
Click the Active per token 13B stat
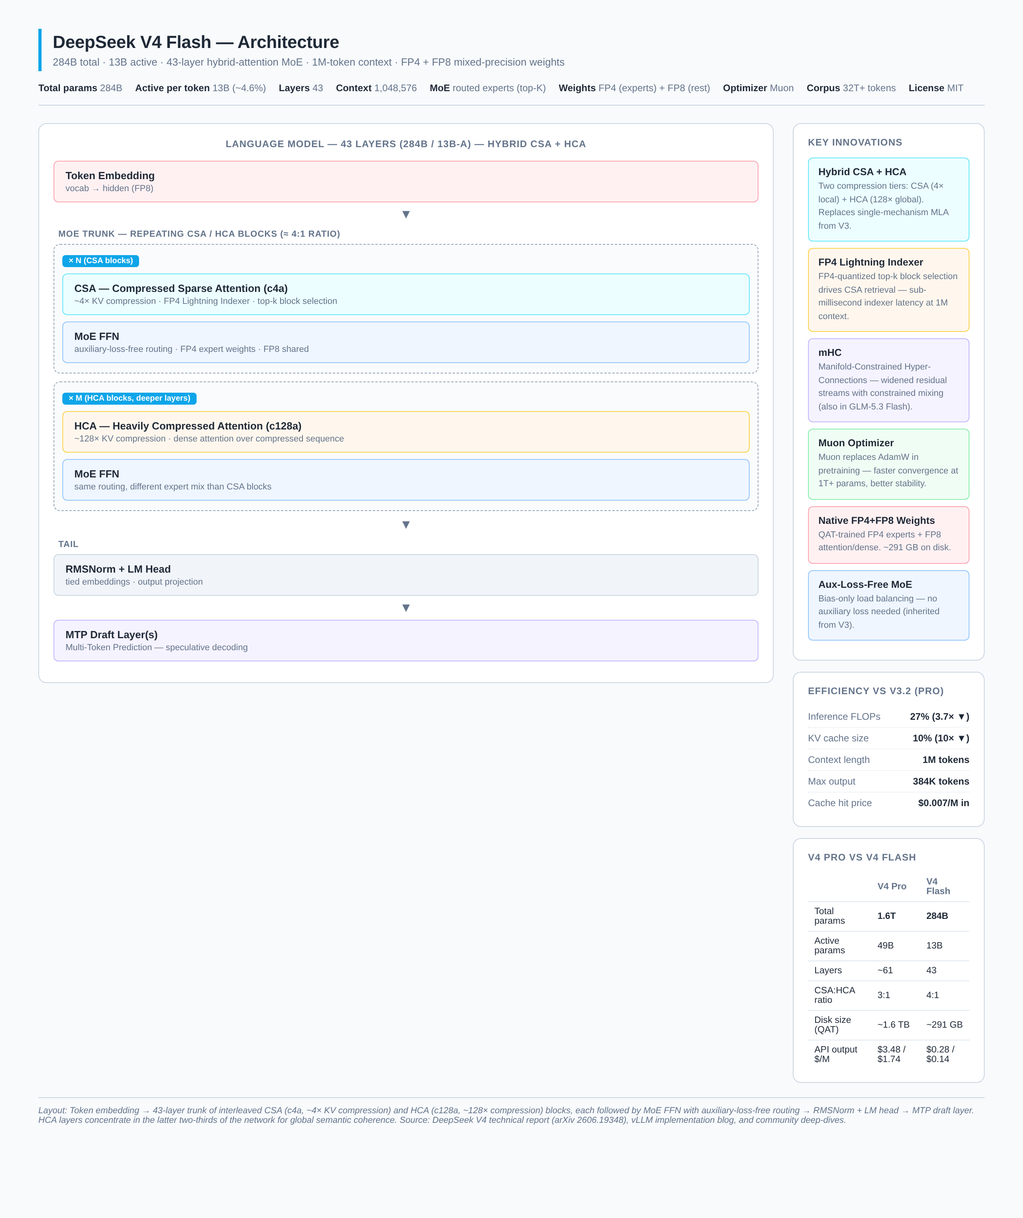coord(201,88)
